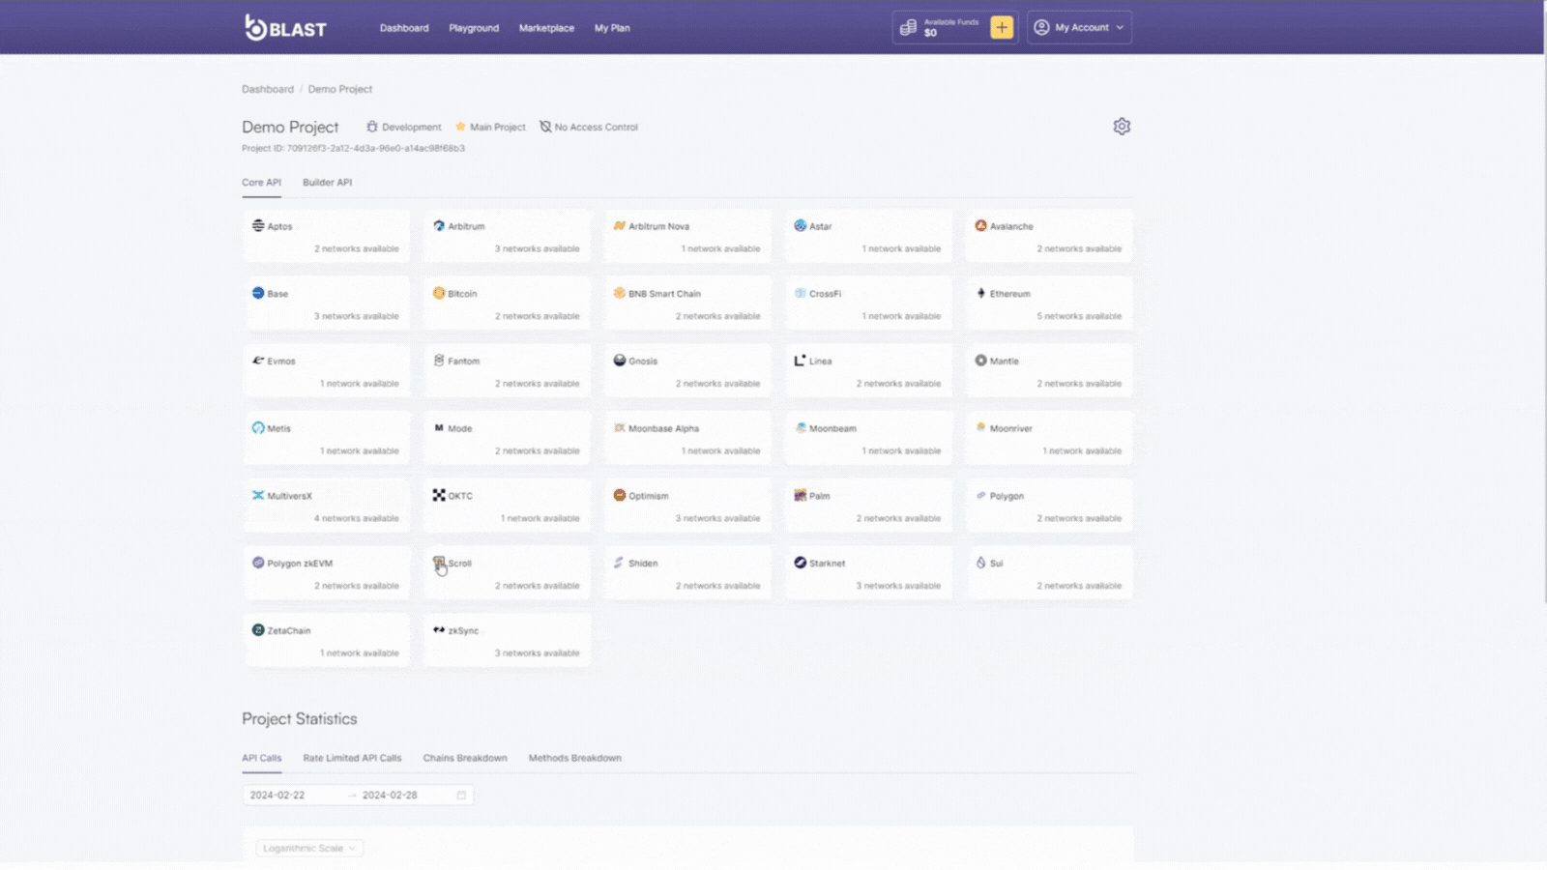The width and height of the screenshot is (1547, 870).
Task: Open the My Account dropdown
Action: pos(1079,27)
